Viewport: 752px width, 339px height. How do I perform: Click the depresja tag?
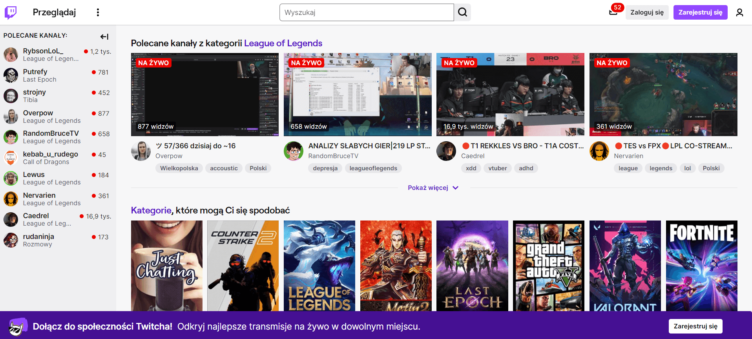coord(325,168)
